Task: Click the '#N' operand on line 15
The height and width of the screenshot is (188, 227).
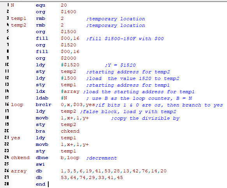Action: pos(64,98)
